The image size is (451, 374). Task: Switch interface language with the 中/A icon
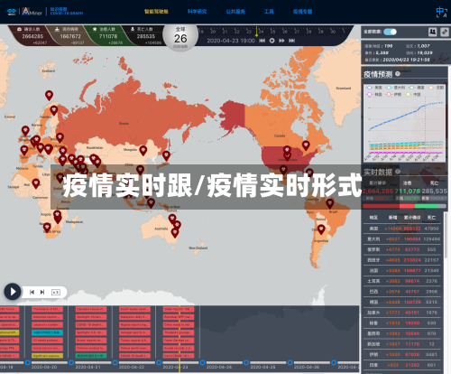441,12
